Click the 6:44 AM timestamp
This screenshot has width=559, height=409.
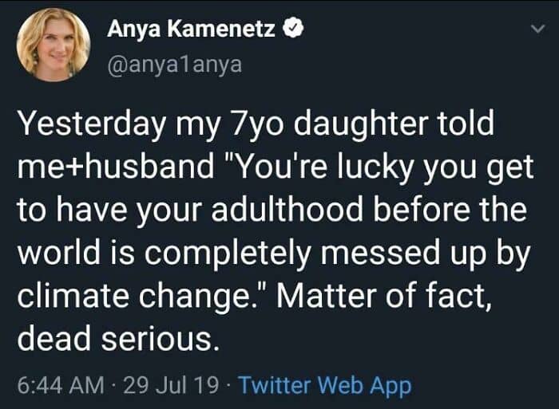click(x=61, y=385)
